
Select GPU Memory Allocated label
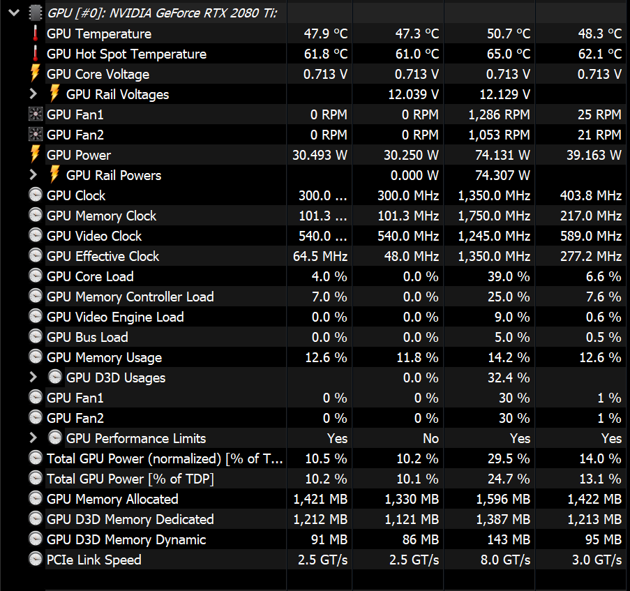pyautogui.click(x=112, y=499)
